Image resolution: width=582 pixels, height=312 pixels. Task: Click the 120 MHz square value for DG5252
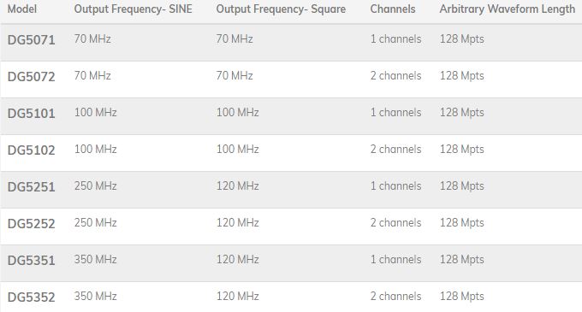tap(238, 223)
